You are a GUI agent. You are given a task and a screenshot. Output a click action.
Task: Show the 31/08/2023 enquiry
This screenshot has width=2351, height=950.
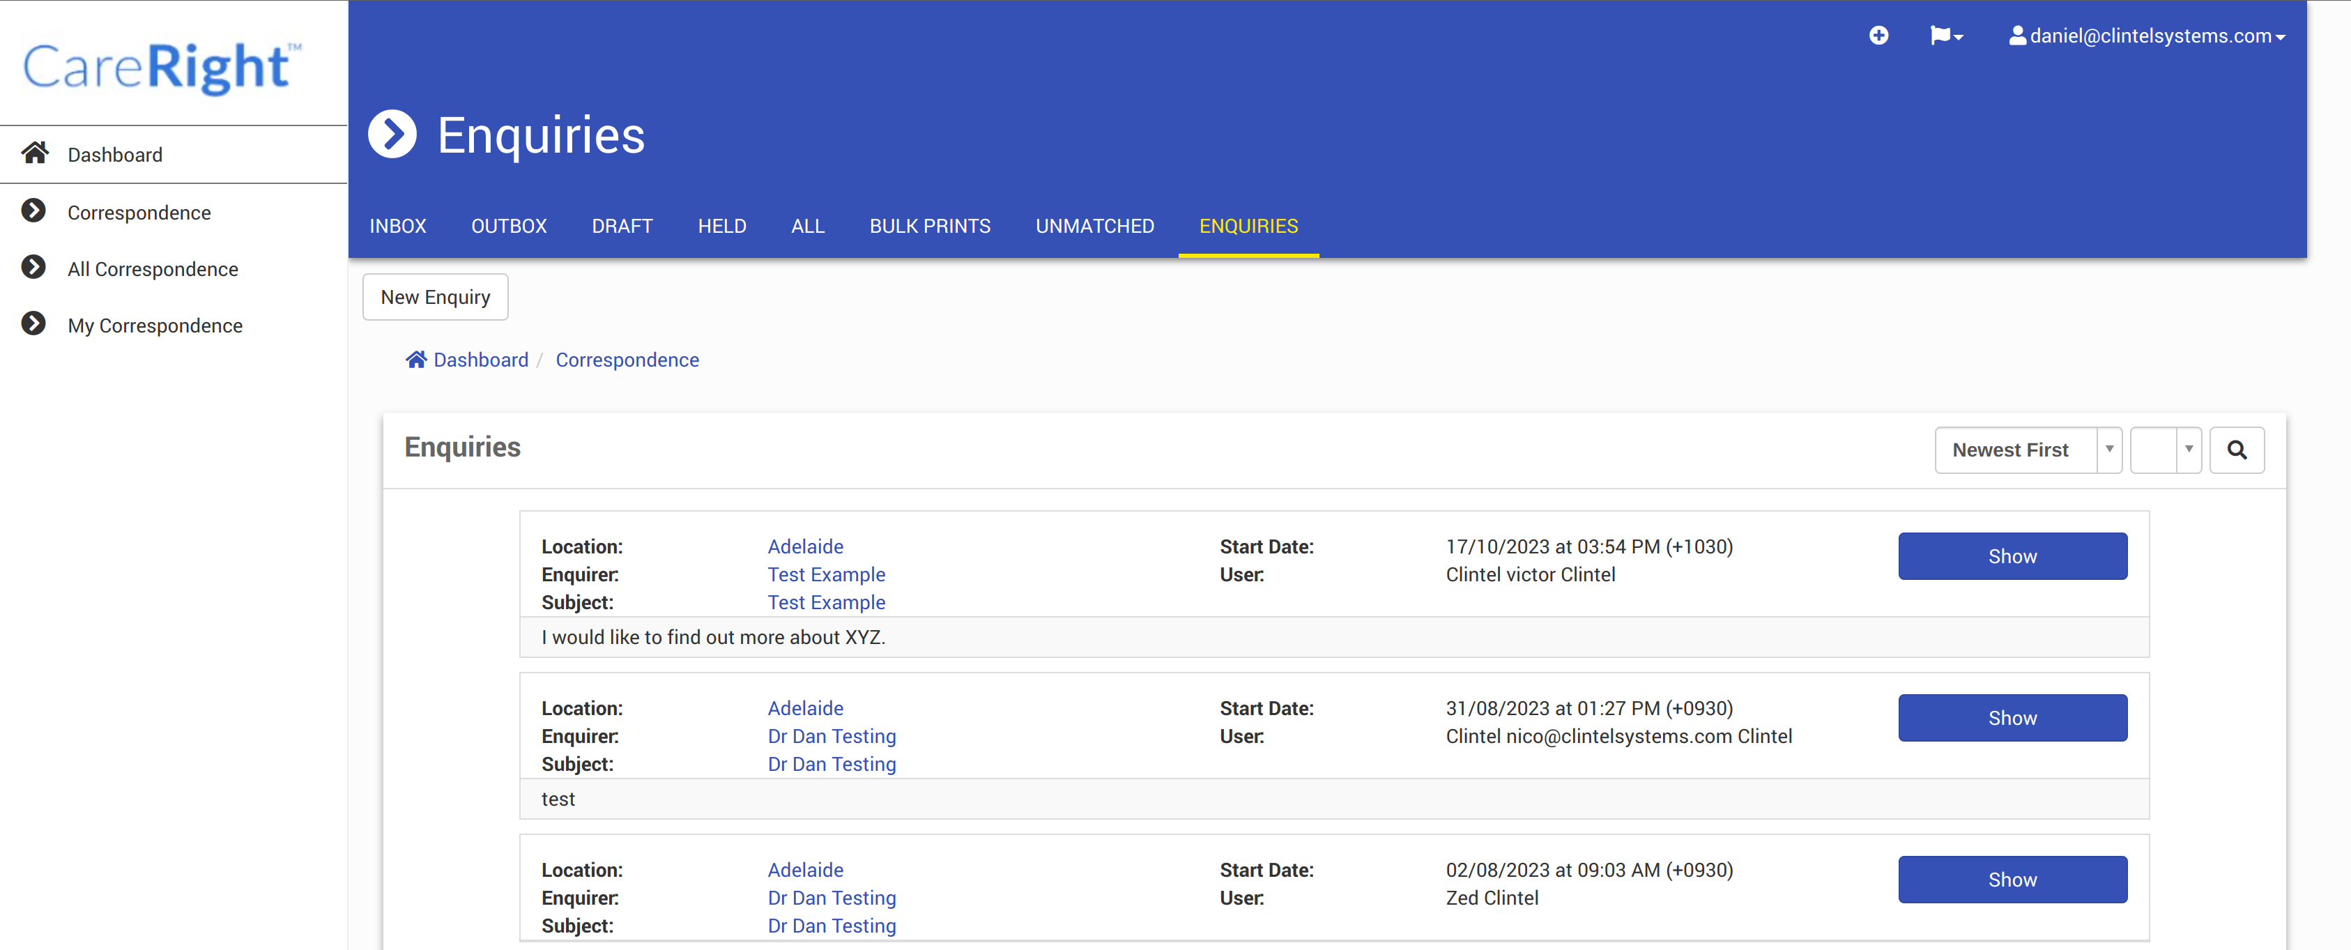(x=2012, y=718)
